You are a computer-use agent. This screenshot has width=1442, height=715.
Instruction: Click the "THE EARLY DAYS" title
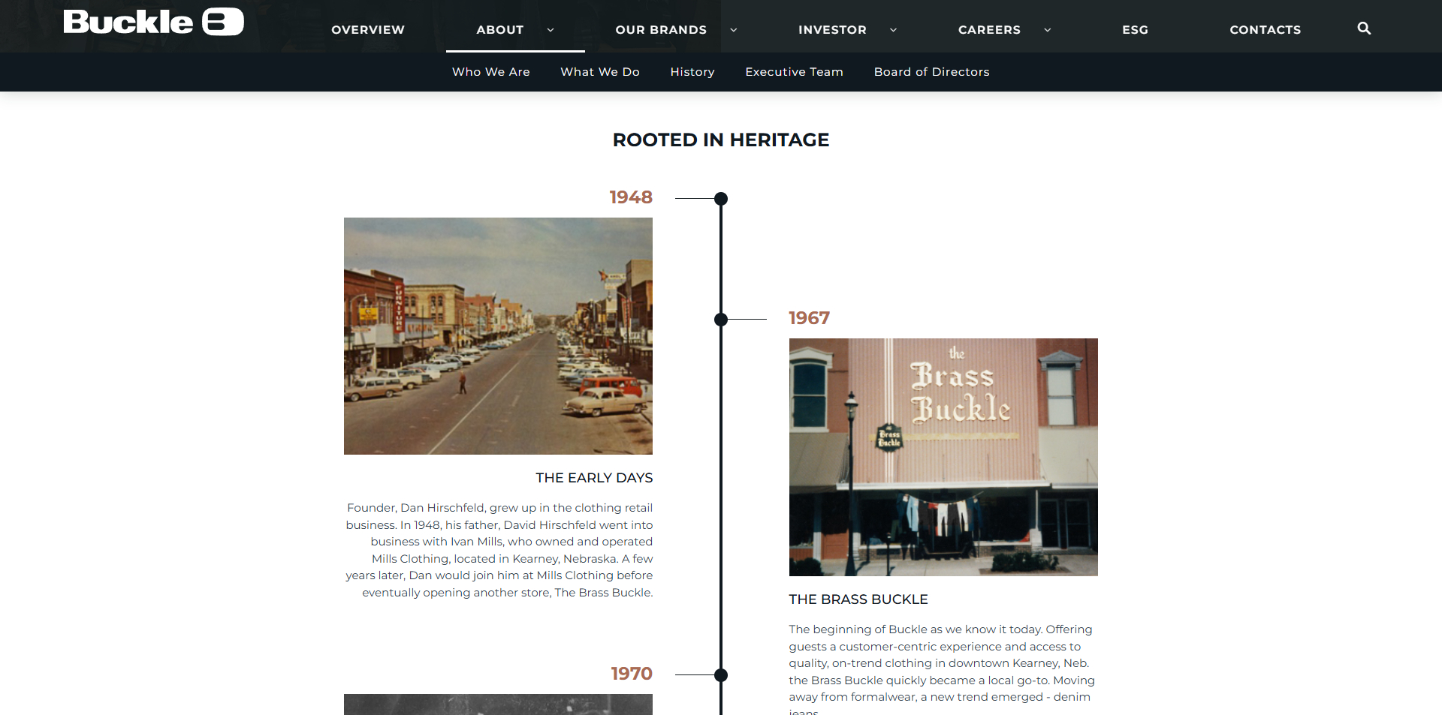tap(594, 478)
